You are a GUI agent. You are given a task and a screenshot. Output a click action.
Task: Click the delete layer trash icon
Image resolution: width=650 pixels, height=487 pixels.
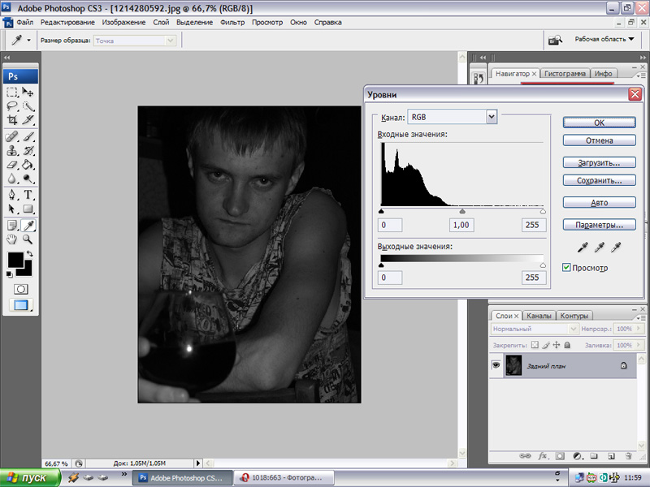pos(629,456)
